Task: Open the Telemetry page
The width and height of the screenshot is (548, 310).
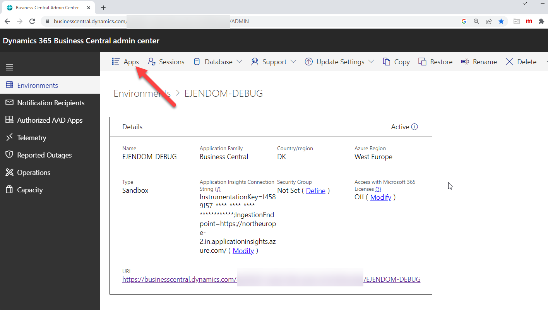Action: tap(50, 137)
